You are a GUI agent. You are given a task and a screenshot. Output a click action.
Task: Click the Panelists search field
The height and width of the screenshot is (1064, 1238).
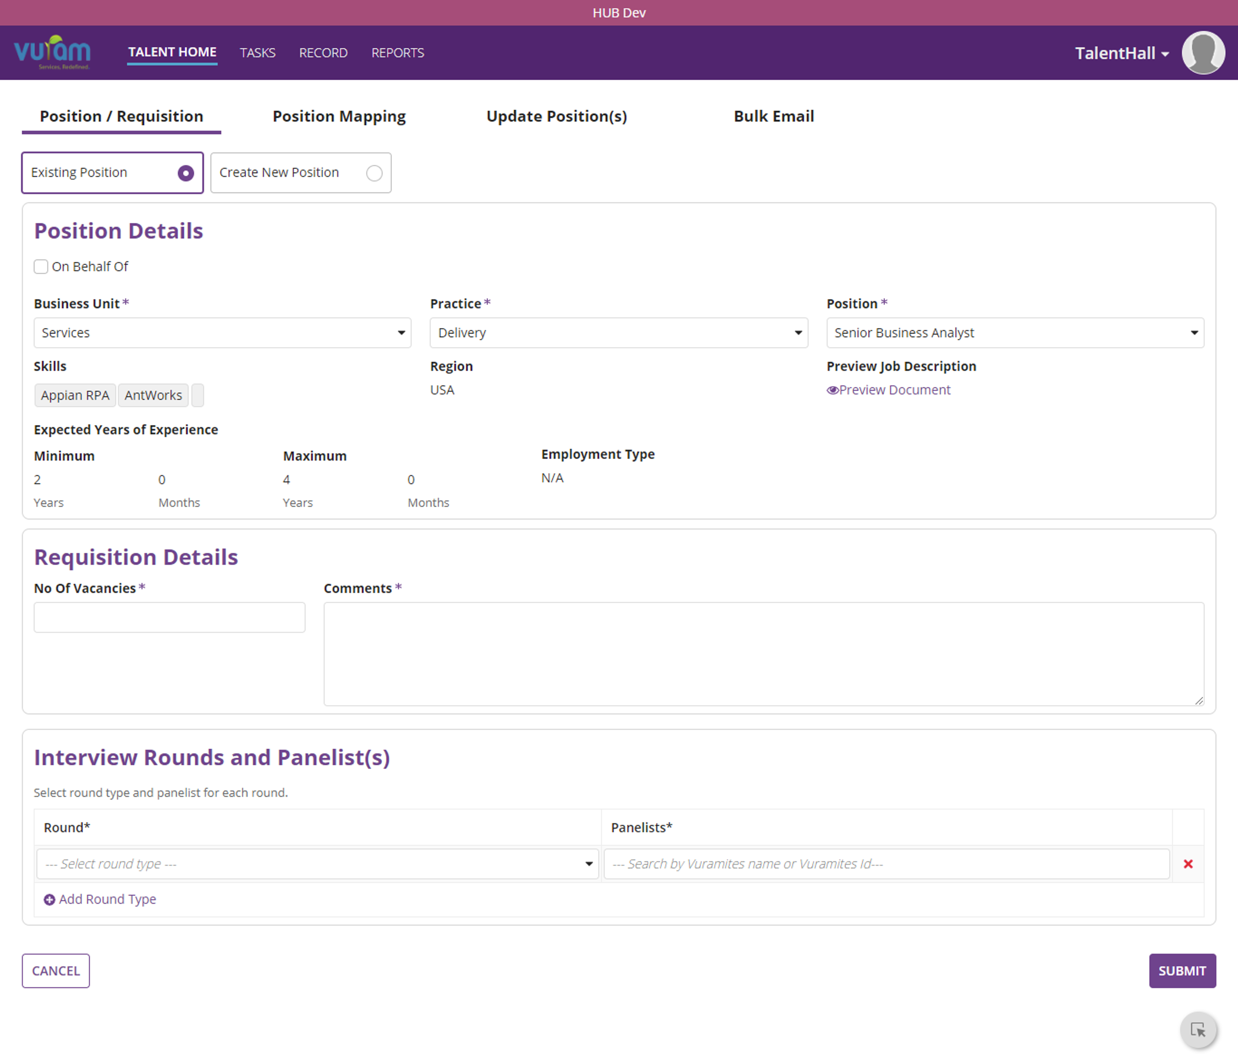pos(887,864)
